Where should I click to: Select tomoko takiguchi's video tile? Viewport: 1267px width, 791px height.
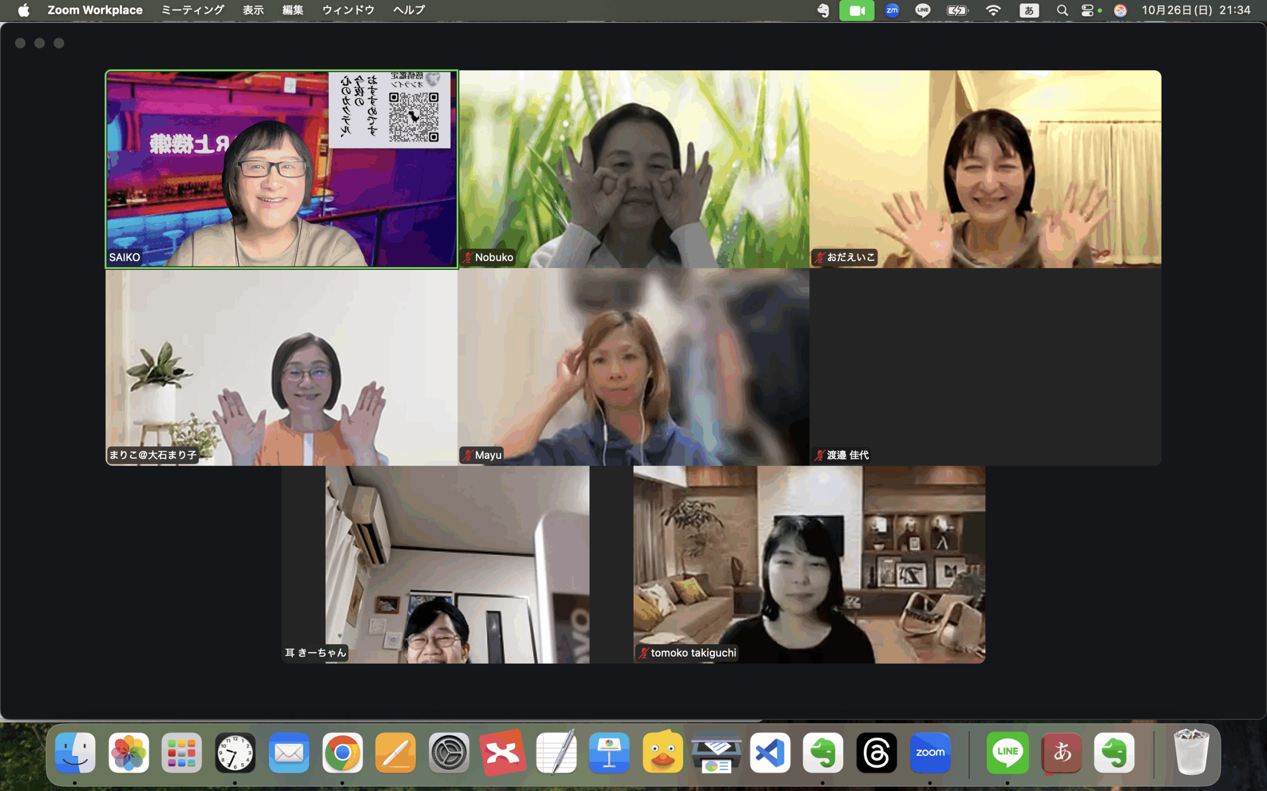[809, 565]
